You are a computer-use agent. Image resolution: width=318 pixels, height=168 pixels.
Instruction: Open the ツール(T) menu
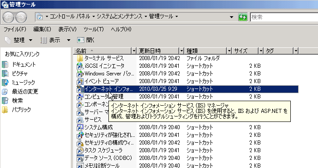94,29
